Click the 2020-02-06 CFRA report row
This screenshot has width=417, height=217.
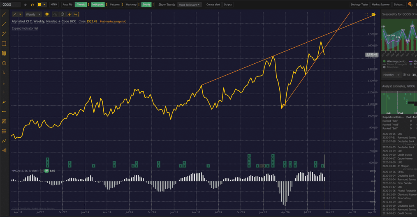coord(399,172)
